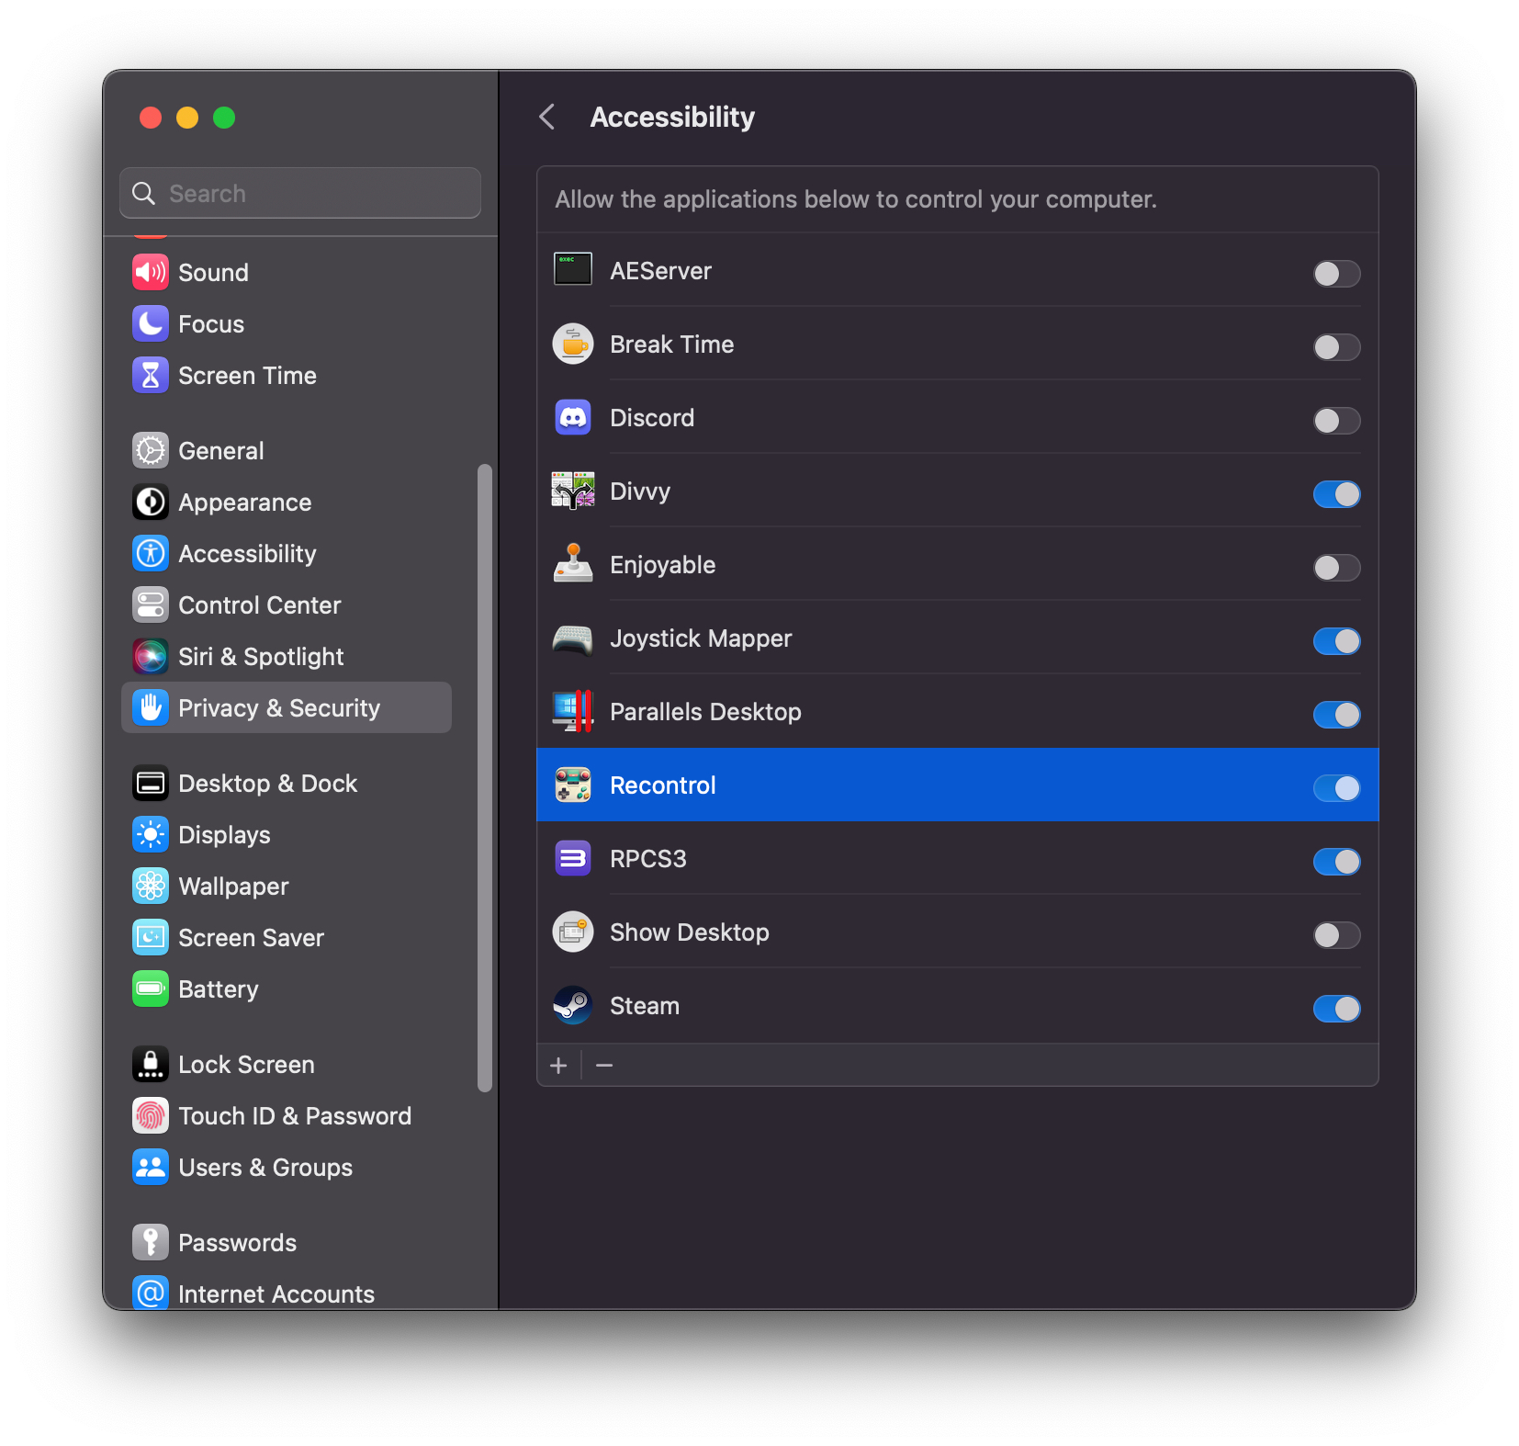Select the Show Desktop row name

point(689,932)
